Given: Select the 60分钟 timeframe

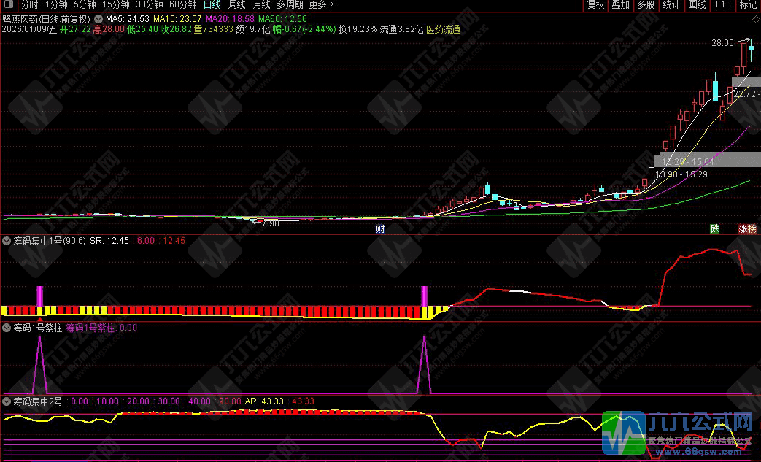Looking at the screenshot, I should (182, 4).
